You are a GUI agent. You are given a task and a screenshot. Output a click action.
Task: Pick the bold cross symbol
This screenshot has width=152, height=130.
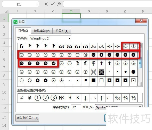109,63
